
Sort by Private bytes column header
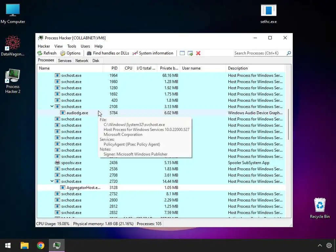169,68
